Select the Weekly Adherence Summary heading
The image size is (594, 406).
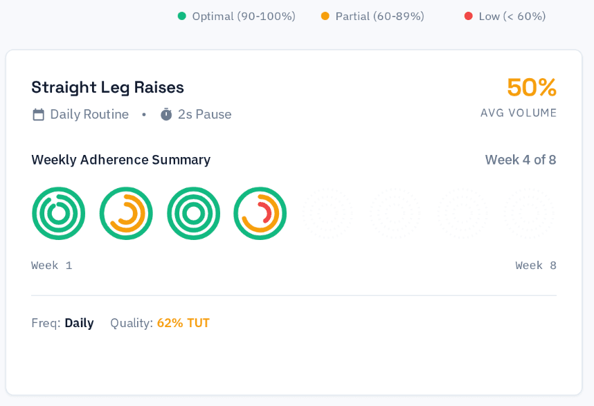(121, 160)
